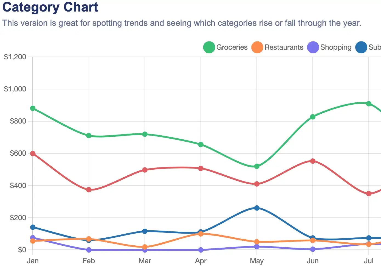Click the purple Shopping point for February
This screenshot has height=269, width=381.
[x=89, y=250]
